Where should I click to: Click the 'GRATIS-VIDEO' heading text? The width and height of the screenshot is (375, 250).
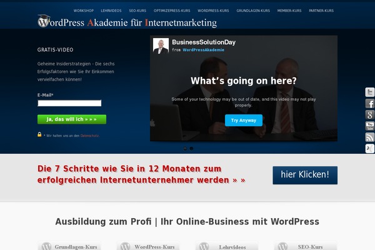[x=55, y=50]
